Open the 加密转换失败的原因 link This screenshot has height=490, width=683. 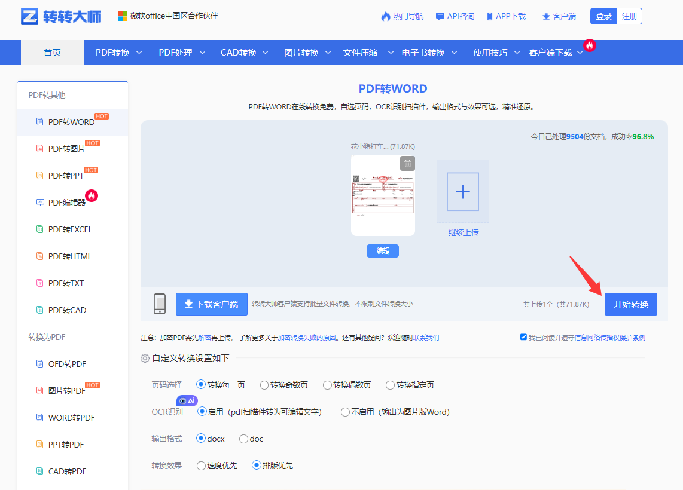pos(307,338)
